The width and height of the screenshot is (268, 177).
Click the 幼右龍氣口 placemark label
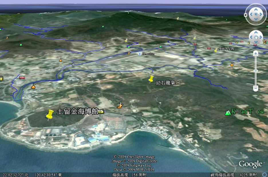pyautogui.click(x=168, y=83)
